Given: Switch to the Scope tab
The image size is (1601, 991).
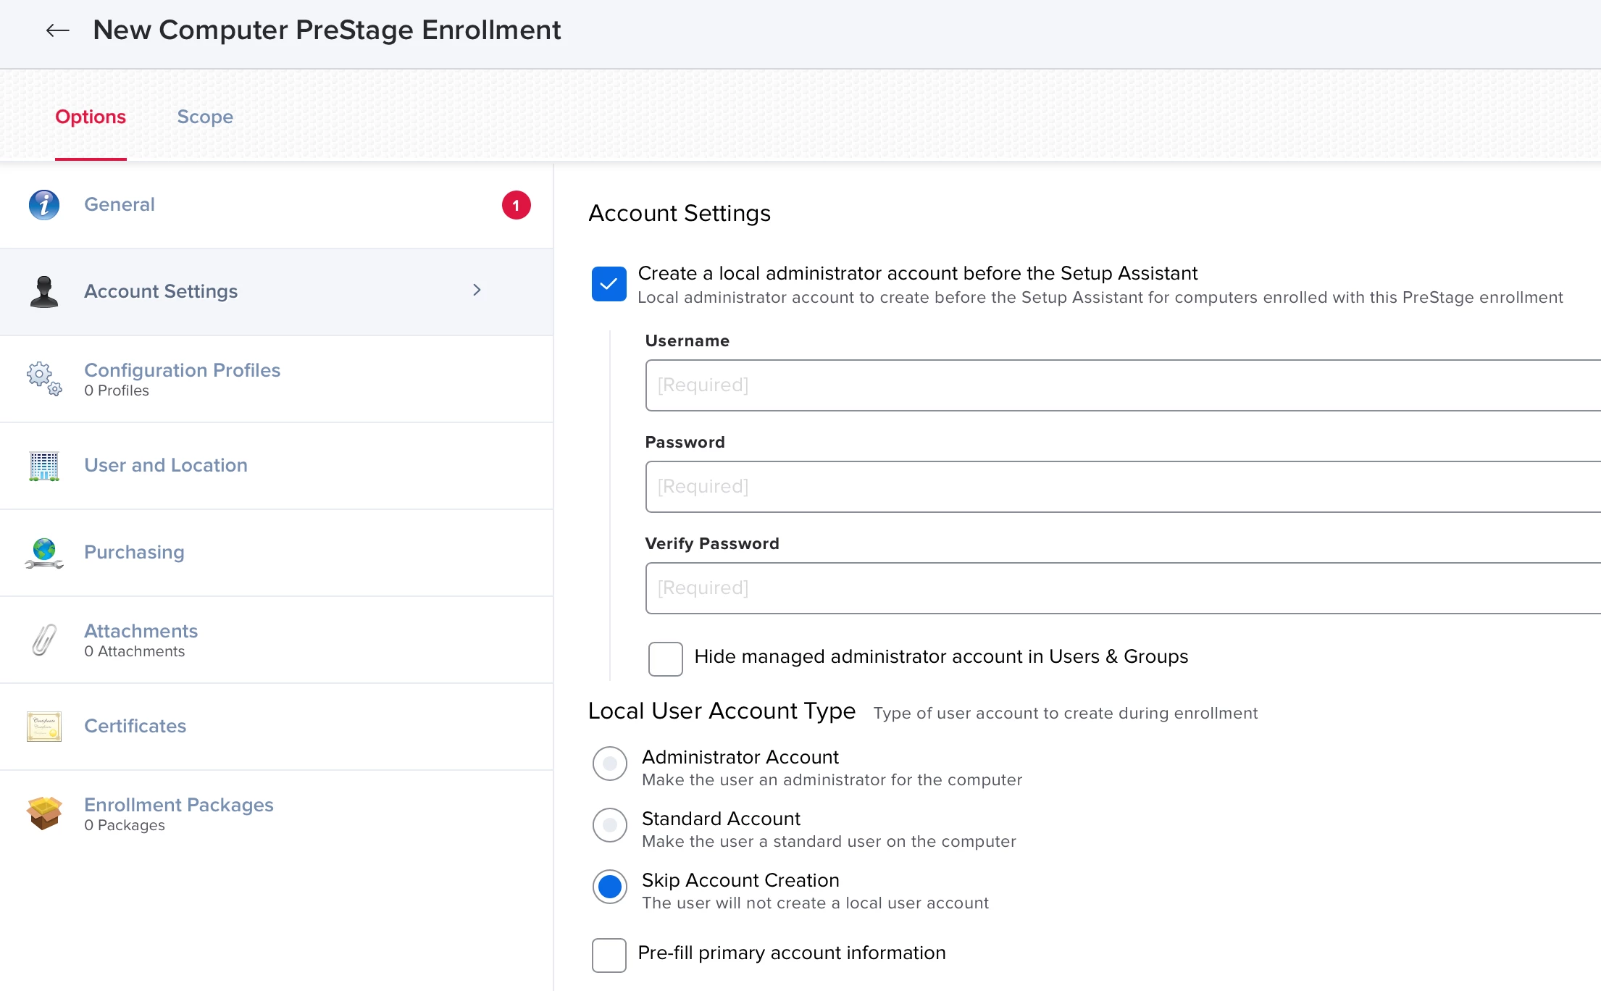Looking at the screenshot, I should (205, 117).
